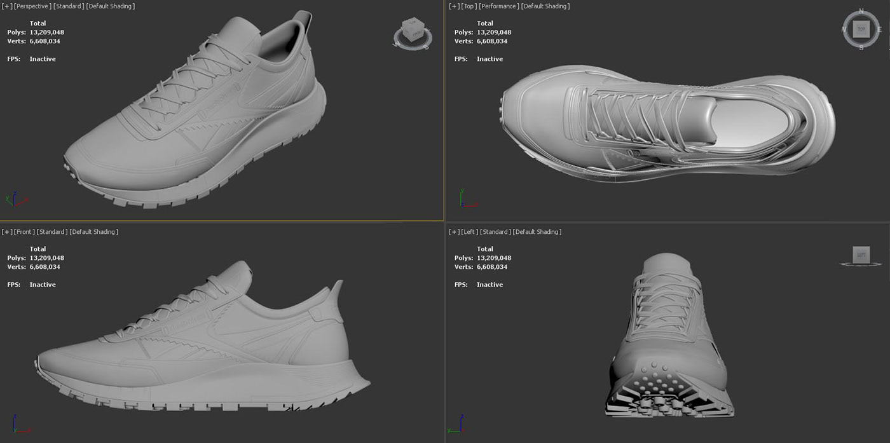Click the Top face of the ViewCube compass
The image size is (890, 443).
[861, 29]
